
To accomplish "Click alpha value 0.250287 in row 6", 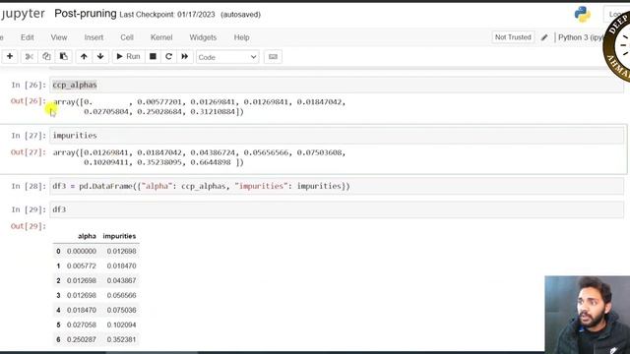I will click(82, 339).
